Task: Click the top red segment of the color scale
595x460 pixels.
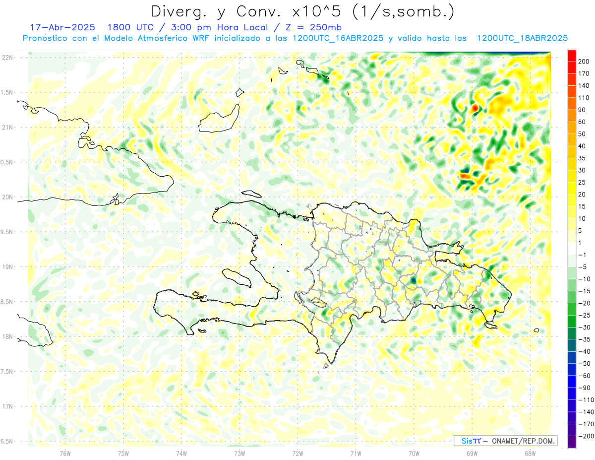Action: (572, 56)
